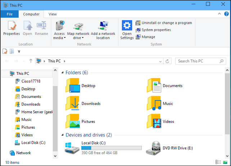Image resolution: width=231 pixels, height=166 pixels.
Task: Click the Up one level arrow
Action: point(31,61)
